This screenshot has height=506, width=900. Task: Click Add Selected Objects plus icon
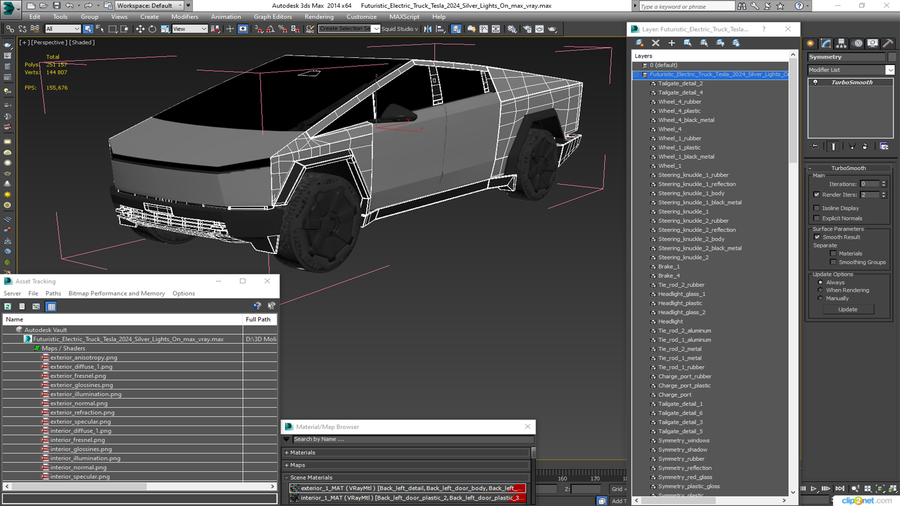pos(671,43)
